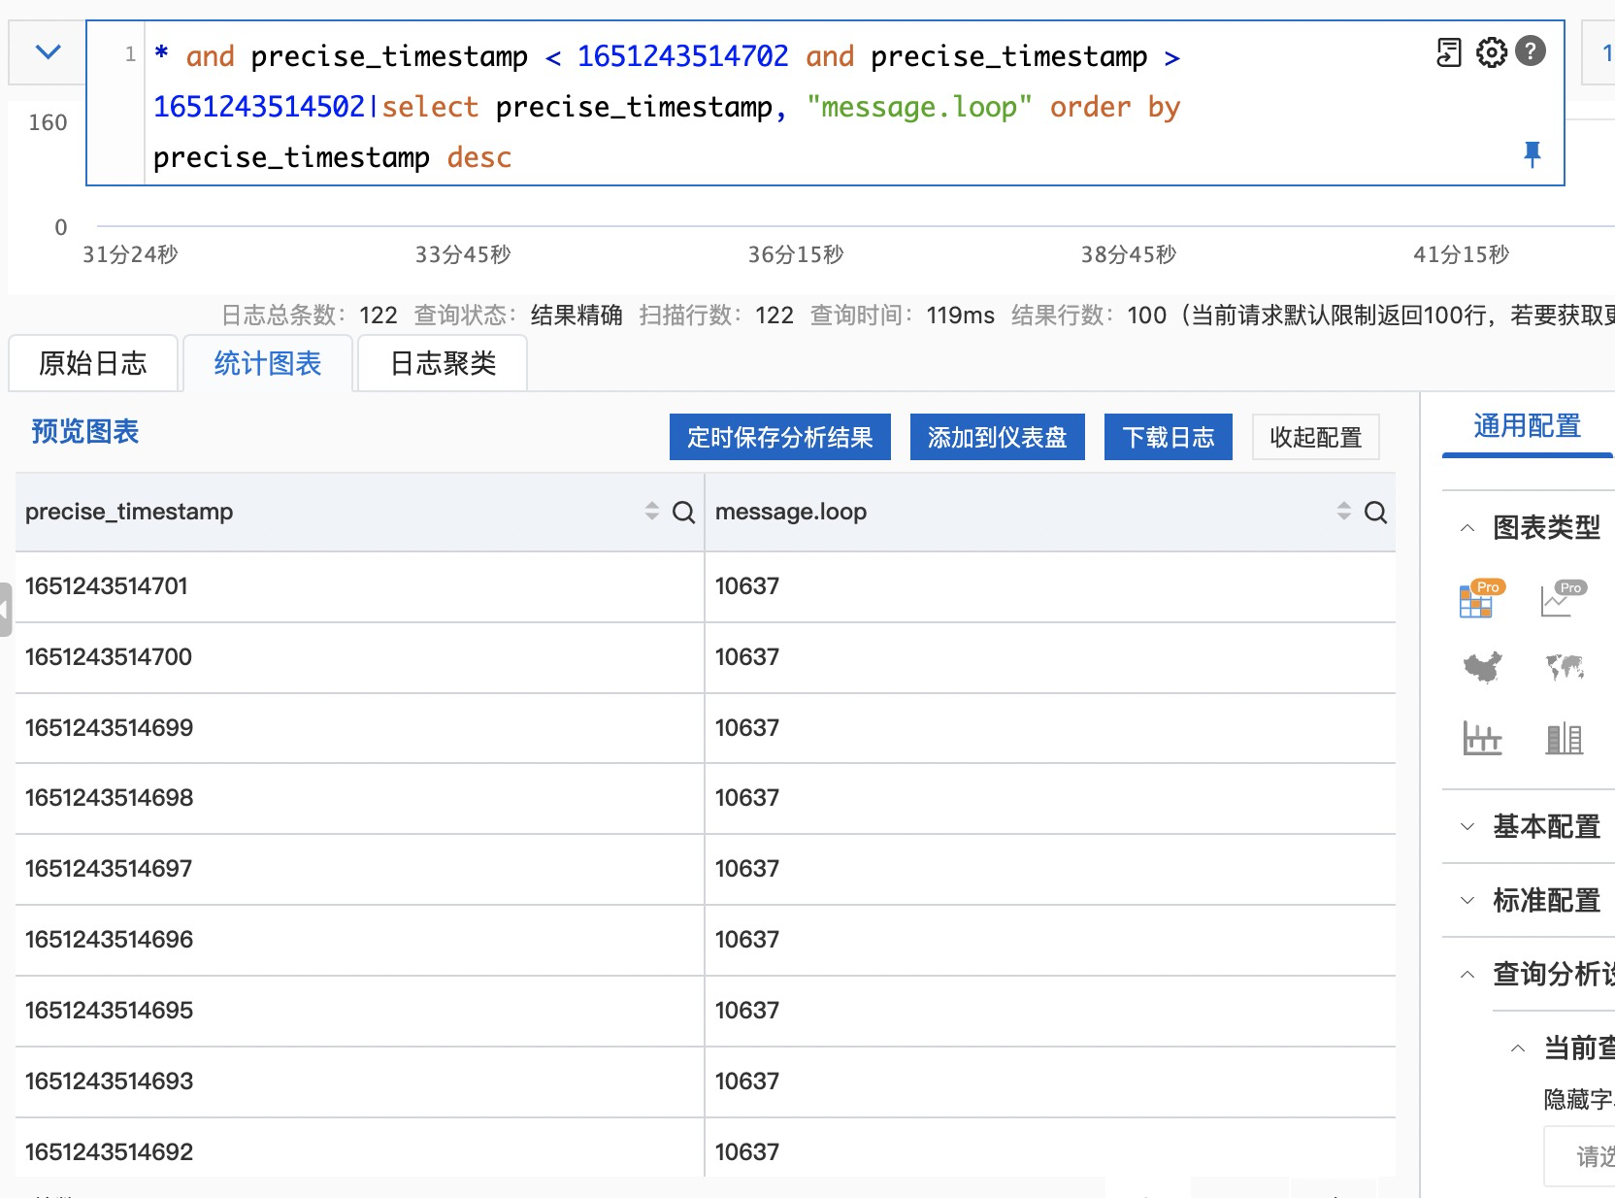1615x1198 pixels.
Task: Open the 通用配置 tab
Action: 1528,426
